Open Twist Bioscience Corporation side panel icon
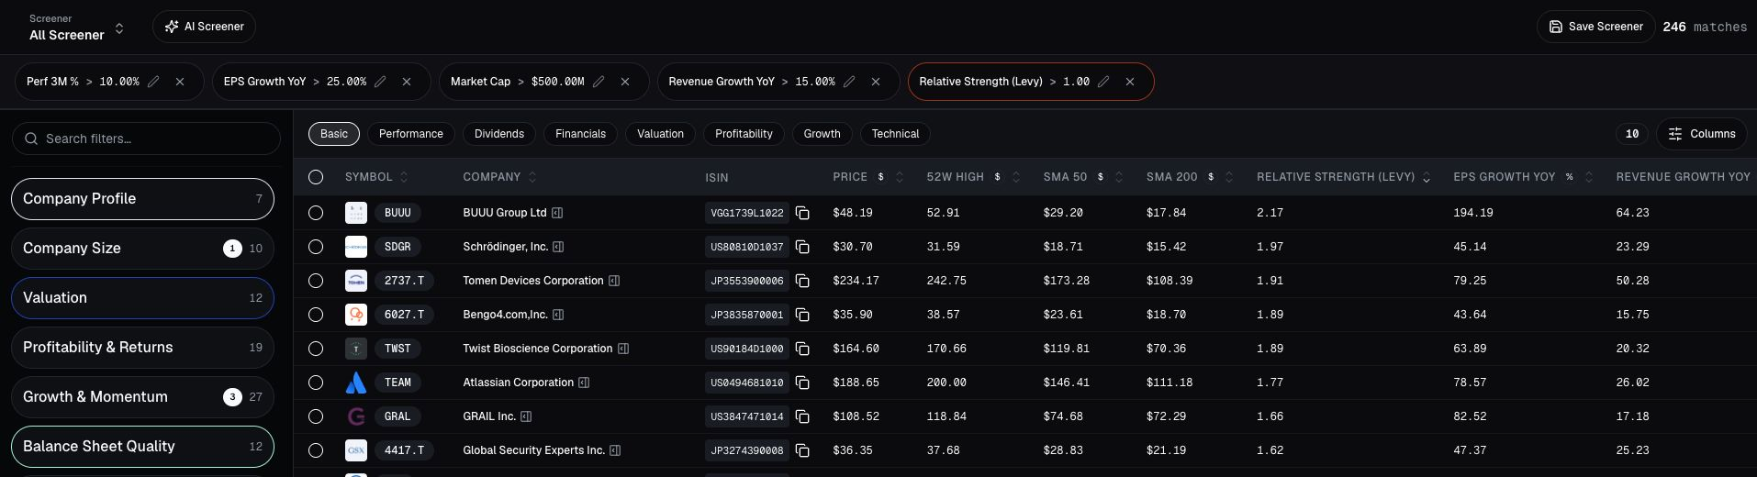This screenshot has width=1757, height=477. (623, 349)
